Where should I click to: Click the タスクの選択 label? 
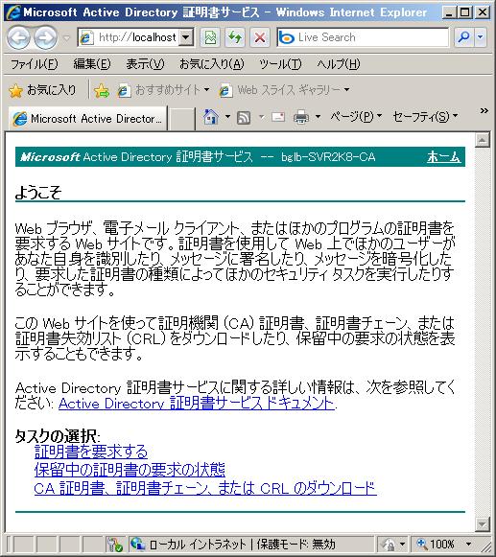coord(58,435)
